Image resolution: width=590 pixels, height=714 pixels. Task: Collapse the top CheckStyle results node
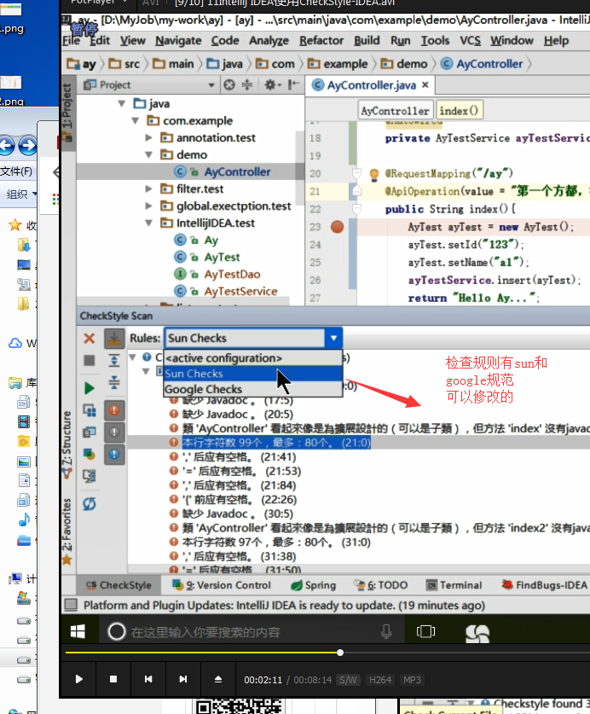point(133,357)
